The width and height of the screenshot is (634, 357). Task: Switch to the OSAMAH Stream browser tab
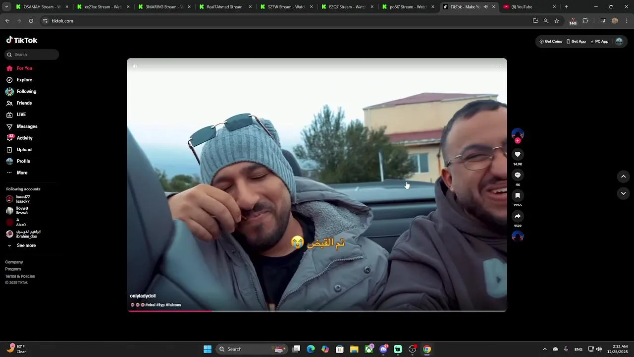(x=42, y=7)
